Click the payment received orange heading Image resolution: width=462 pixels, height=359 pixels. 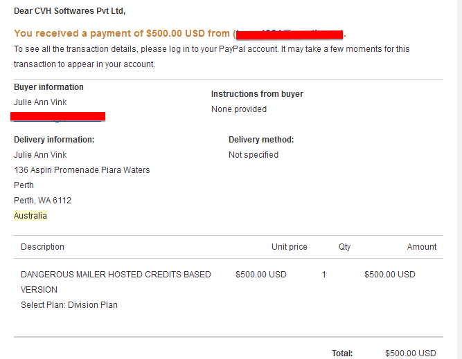tap(180, 33)
